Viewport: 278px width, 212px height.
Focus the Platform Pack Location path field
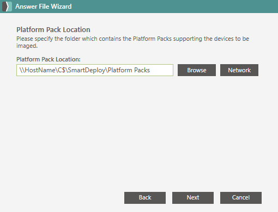pos(95,70)
